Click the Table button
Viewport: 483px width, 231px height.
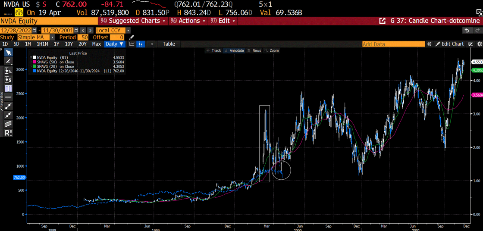(x=169, y=44)
